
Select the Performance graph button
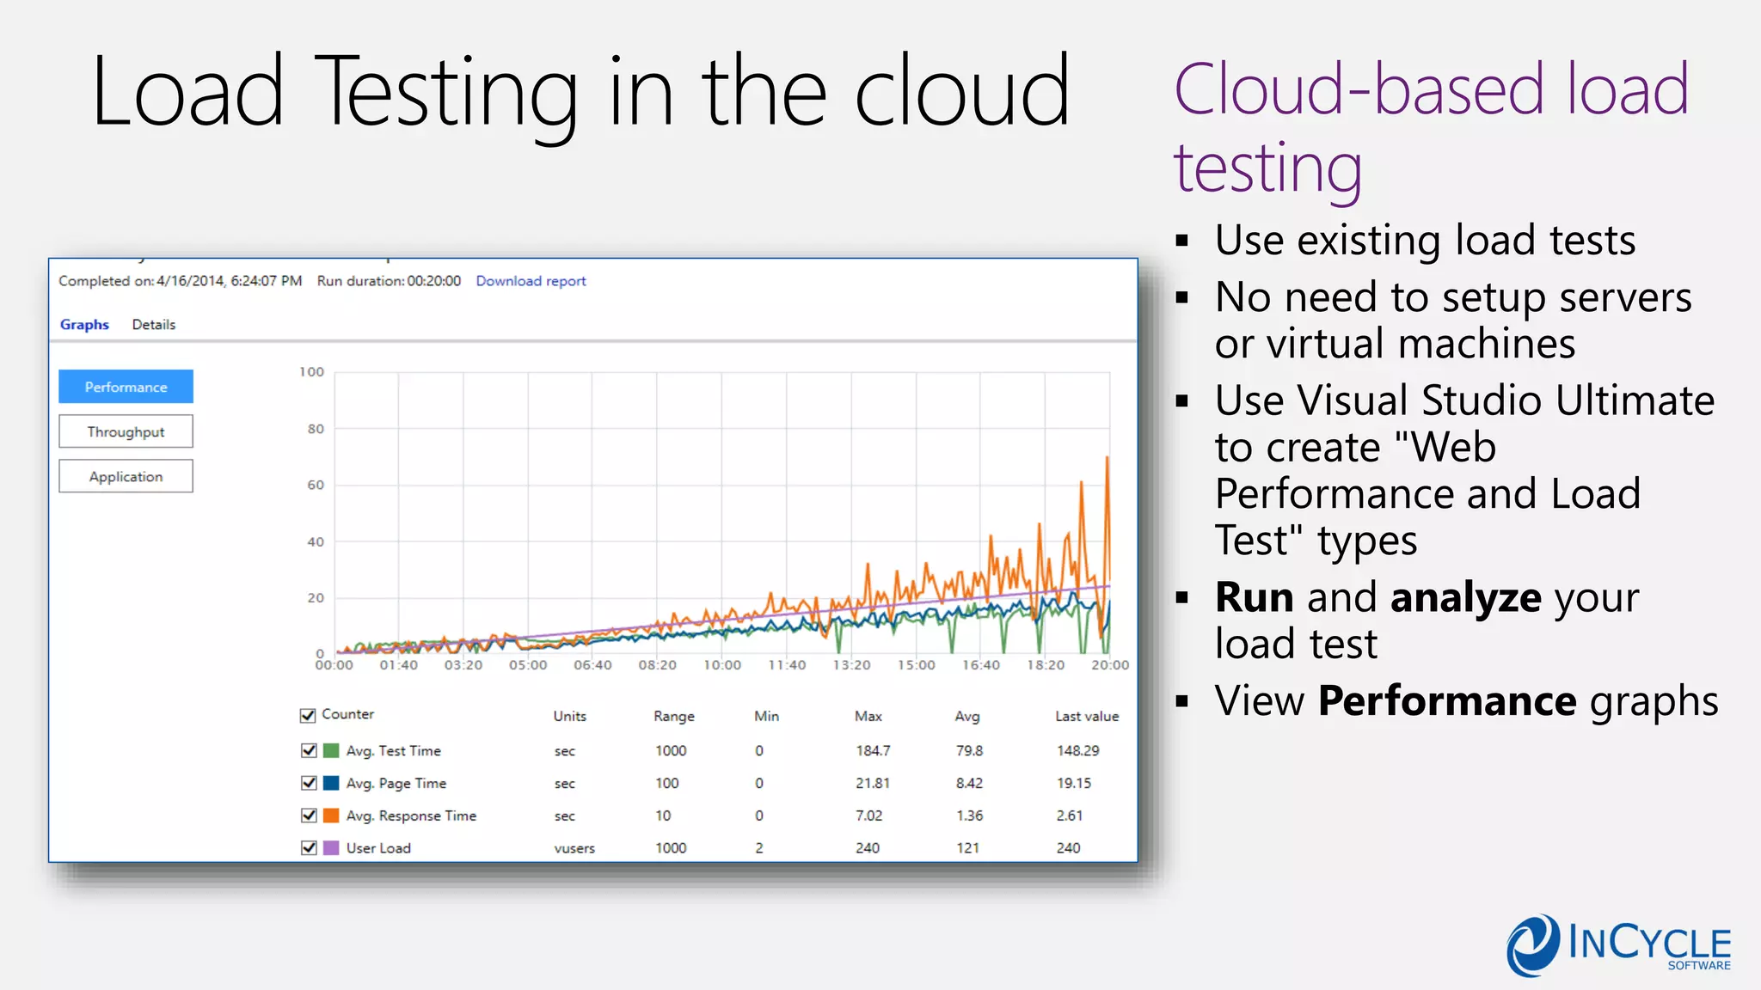(x=126, y=387)
